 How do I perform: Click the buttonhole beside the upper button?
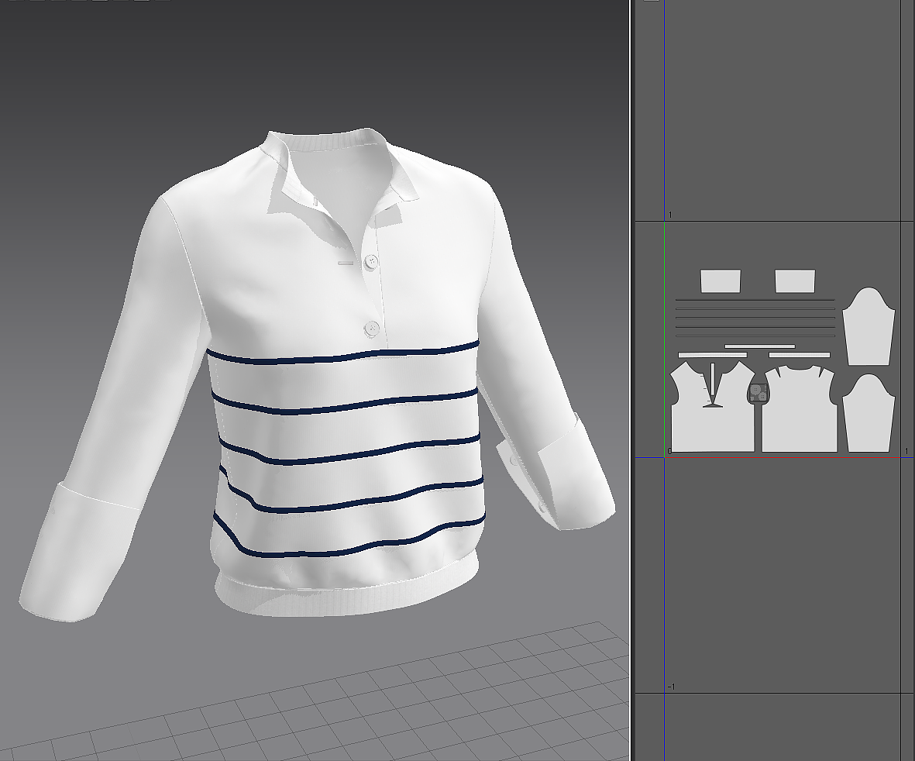point(346,263)
